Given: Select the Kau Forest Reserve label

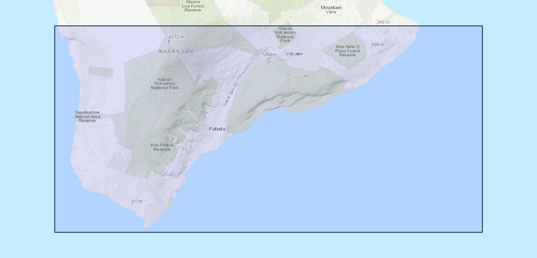Looking at the screenshot, I should [x=162, y=147].
